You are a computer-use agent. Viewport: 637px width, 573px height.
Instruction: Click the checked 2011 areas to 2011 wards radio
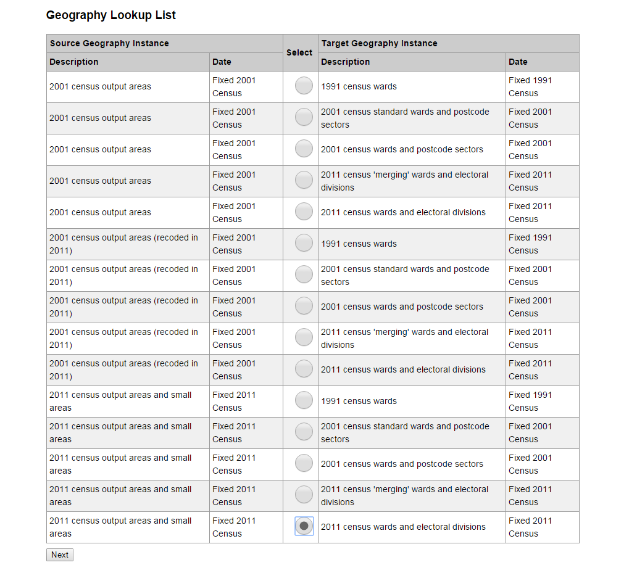pyautogui.click(x=304, y=526)
